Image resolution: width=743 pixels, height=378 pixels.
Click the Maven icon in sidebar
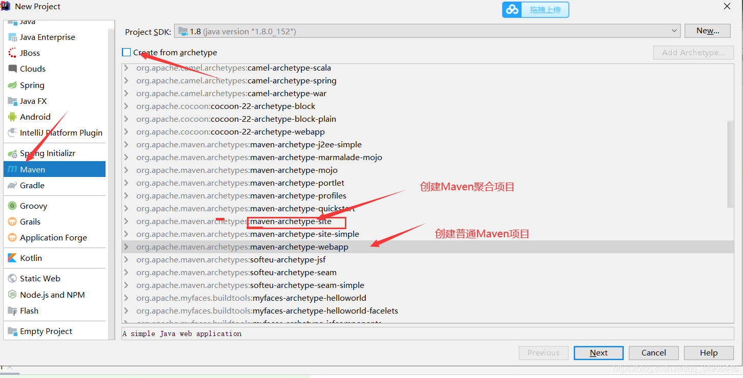pos(12,169)
